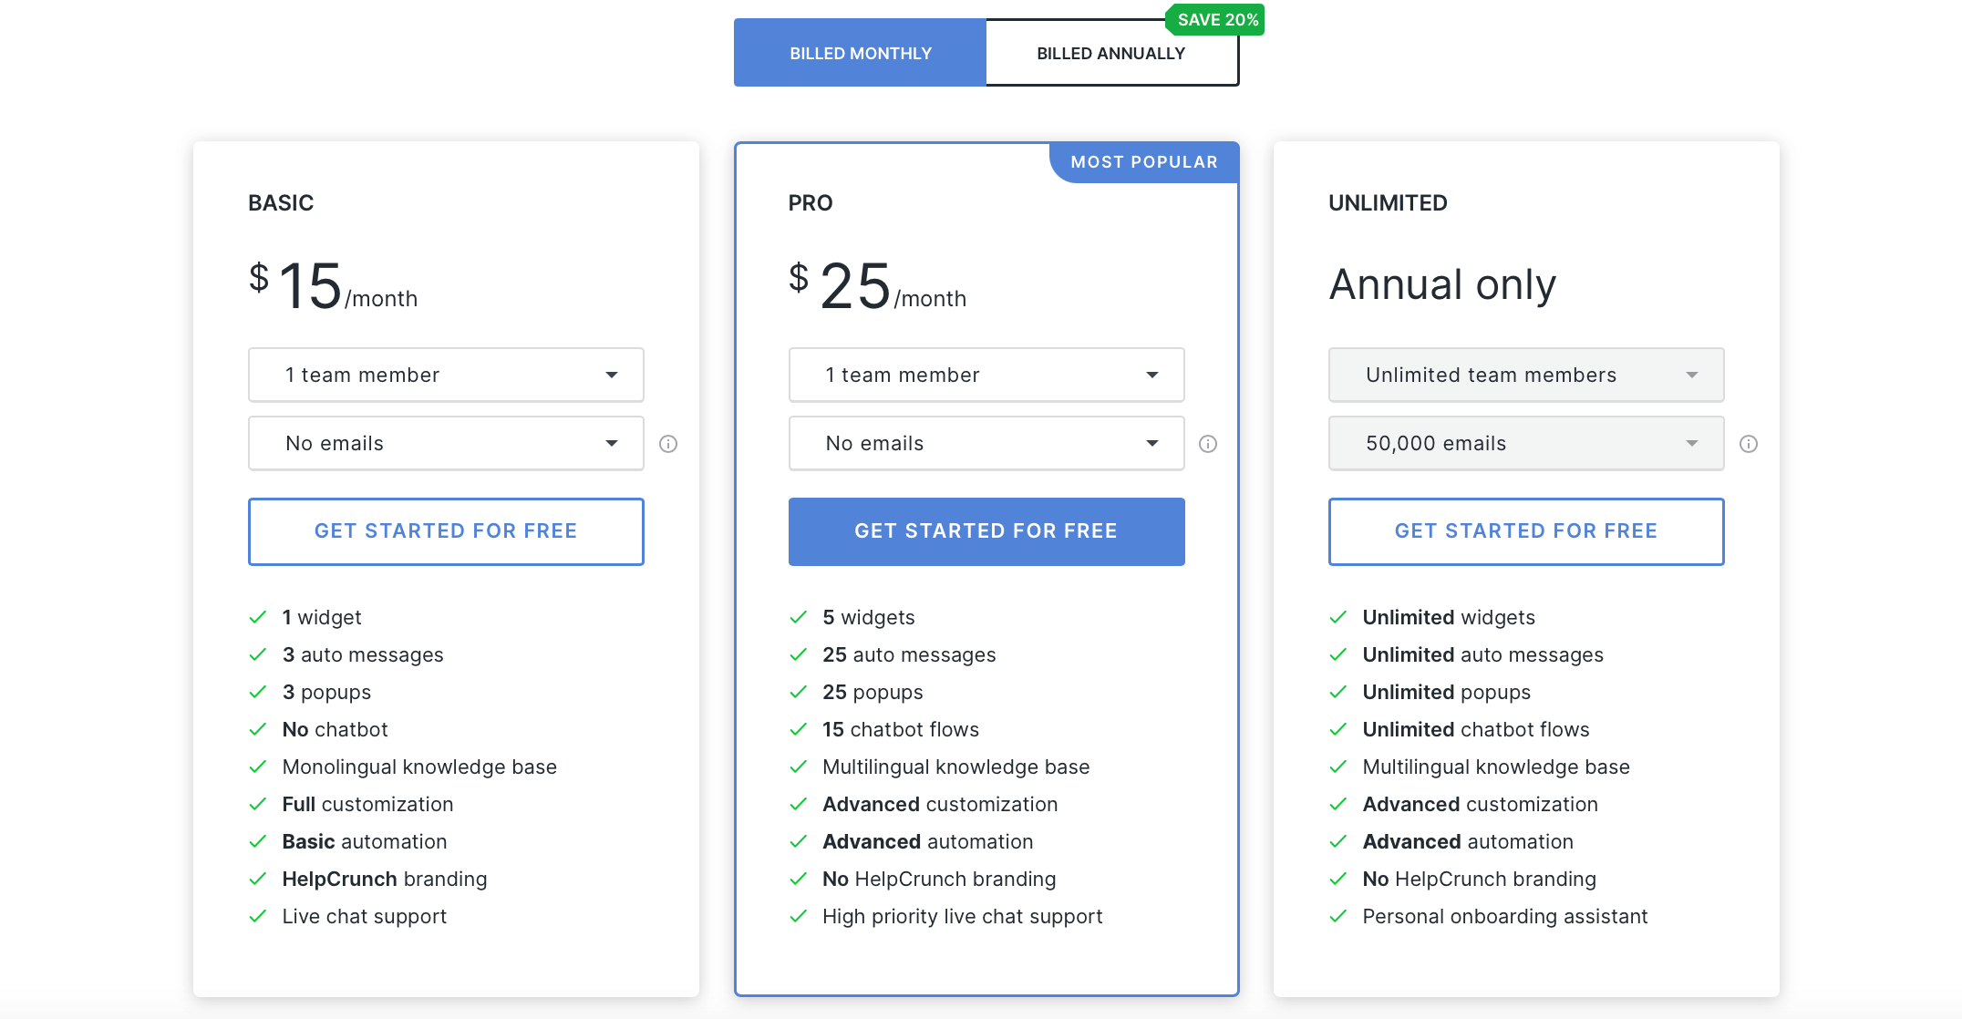Click 'Advanced customization' in Pro plan
The height and width of the screenshot is (1019, 1962).
[x=940, y=804]
